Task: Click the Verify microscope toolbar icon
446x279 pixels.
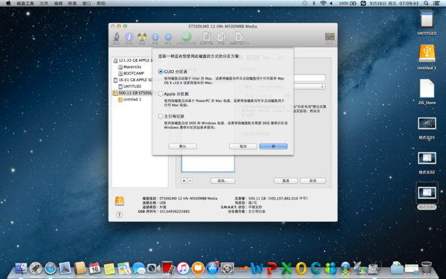Action: click(116, 36)
